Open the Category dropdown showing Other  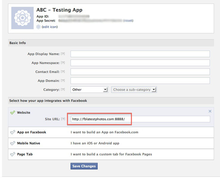coord(89,90)
